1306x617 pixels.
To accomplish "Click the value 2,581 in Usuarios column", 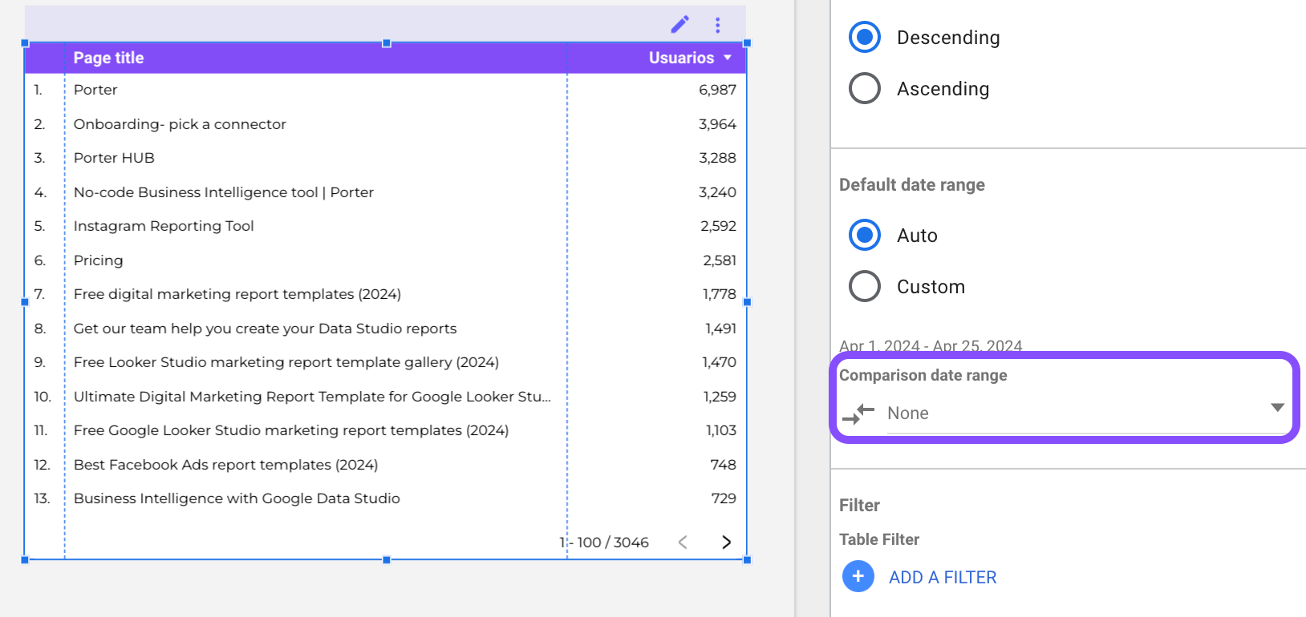I will coord(720,260).
